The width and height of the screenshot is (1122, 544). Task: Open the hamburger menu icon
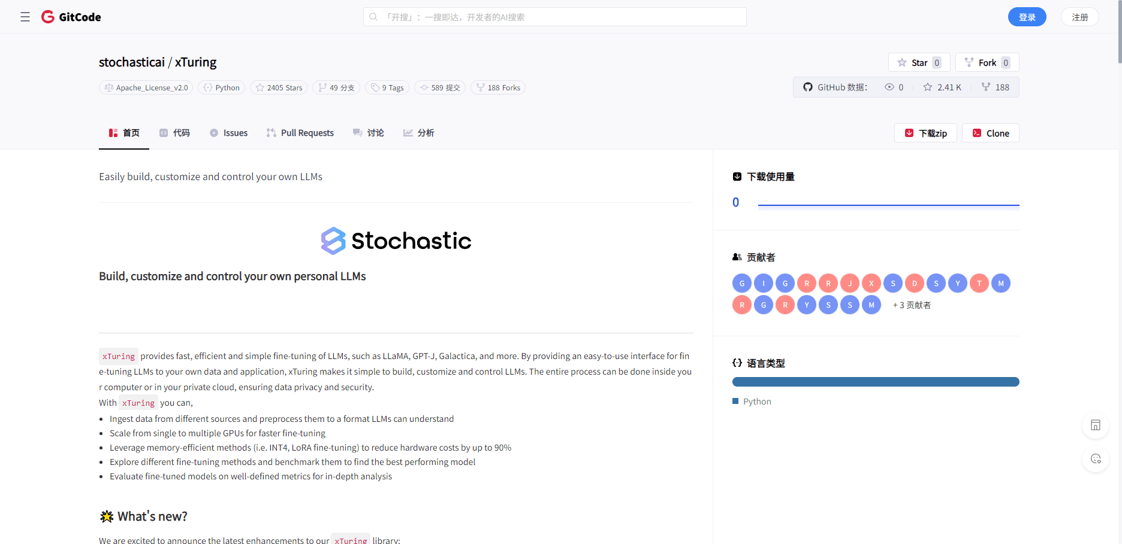(25, 17)
